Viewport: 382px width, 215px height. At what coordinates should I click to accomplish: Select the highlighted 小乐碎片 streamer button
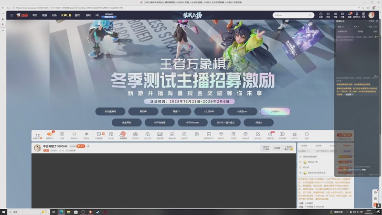point(275,111)
